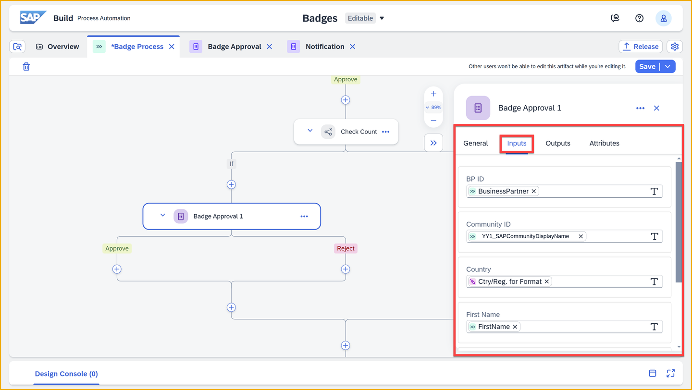
Task: Remove the Ctry/Reg. for Format token
Action: pos(546,281)
